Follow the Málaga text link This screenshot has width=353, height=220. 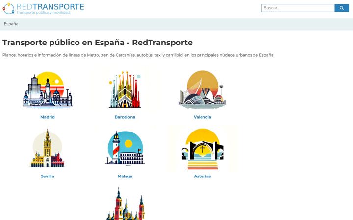(125, 176)
